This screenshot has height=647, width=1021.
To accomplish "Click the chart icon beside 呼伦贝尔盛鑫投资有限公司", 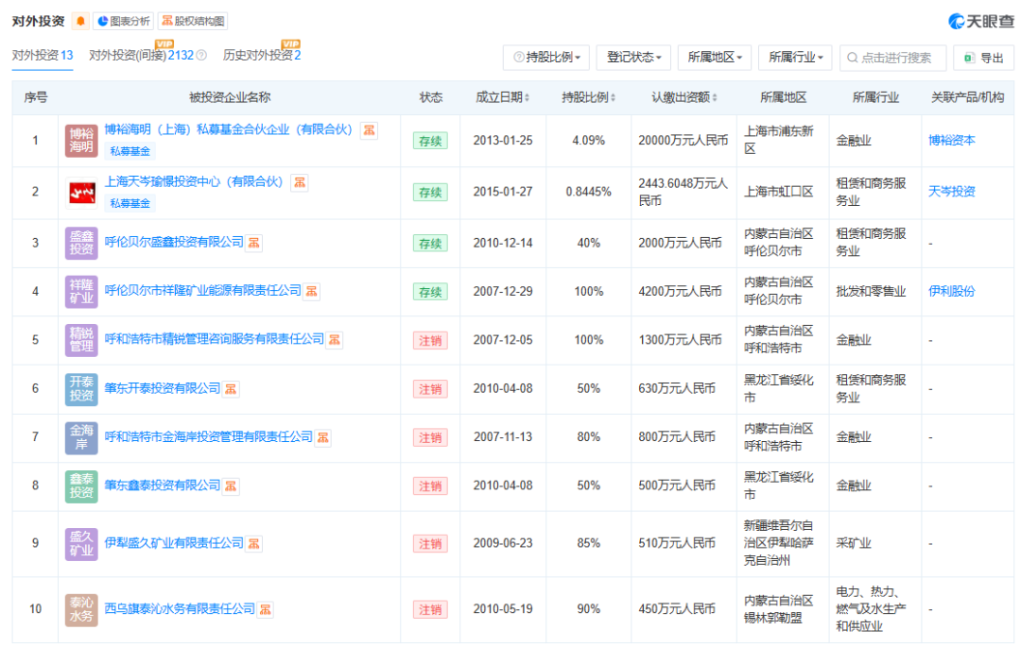I will coord(253,243).
